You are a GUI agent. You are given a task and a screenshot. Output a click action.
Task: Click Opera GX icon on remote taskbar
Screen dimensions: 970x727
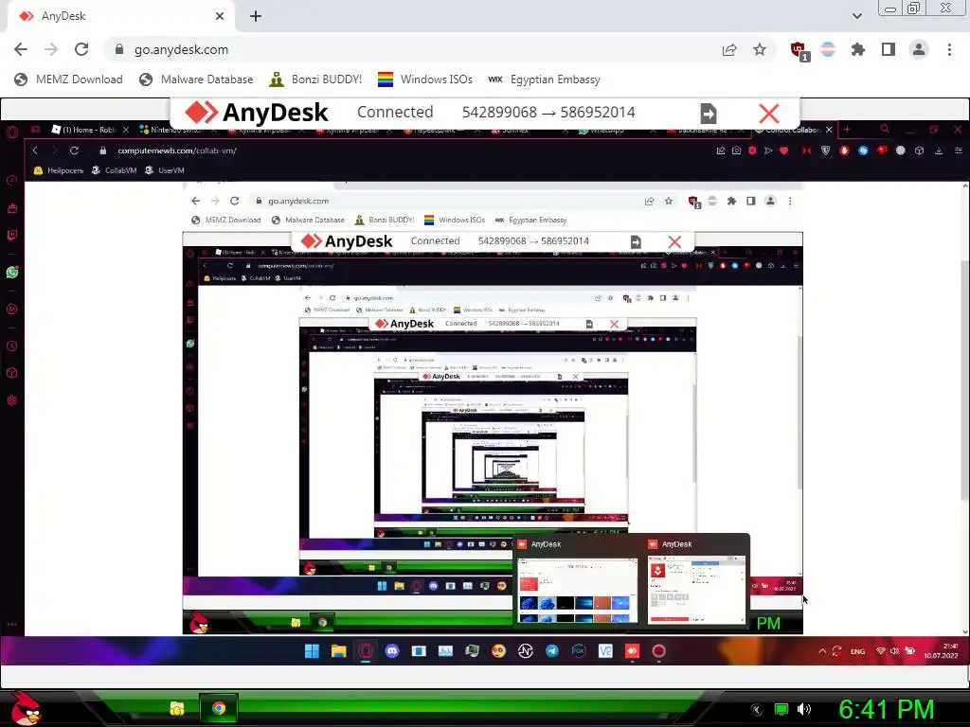(x=365, y=650)
